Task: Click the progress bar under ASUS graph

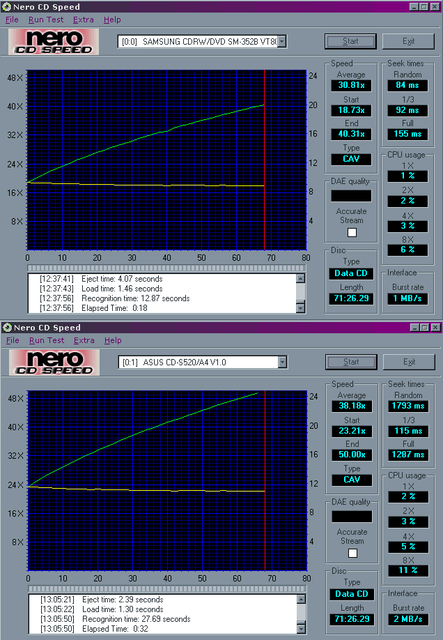Action: [167, 589]
